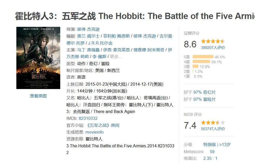Open writer 弗兰·威尔士 link
The image size is (255, 164).
point(88,36)
